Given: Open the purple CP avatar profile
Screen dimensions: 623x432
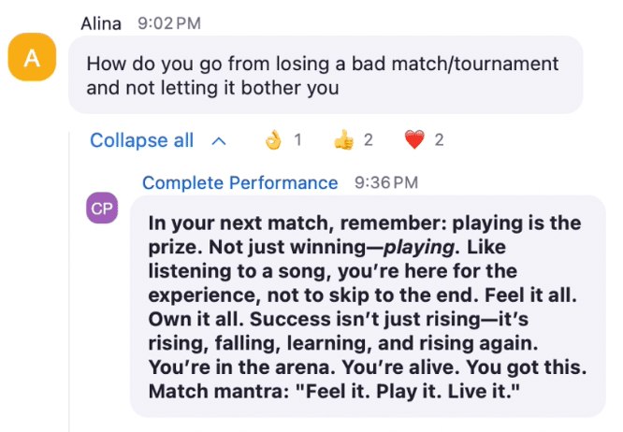Looking at the screenshot, I should pos(102,208).
